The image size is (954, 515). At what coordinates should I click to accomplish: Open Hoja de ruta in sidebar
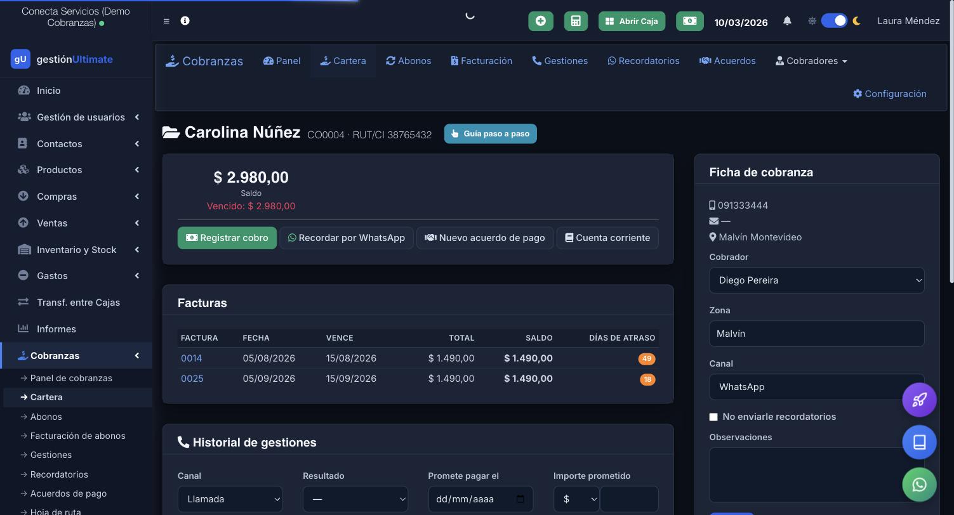coord(56,511)
